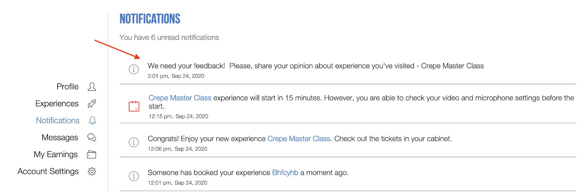The height and width of the screenshot is (192, 583).
Task: Click info icon next to Congrats notification
Action: [x=134, y=142]
